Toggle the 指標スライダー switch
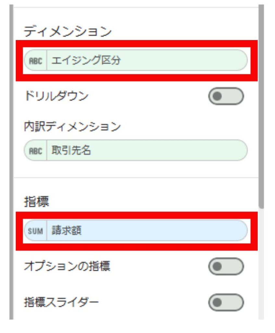The image size is (275, 333). pos(226,302)
